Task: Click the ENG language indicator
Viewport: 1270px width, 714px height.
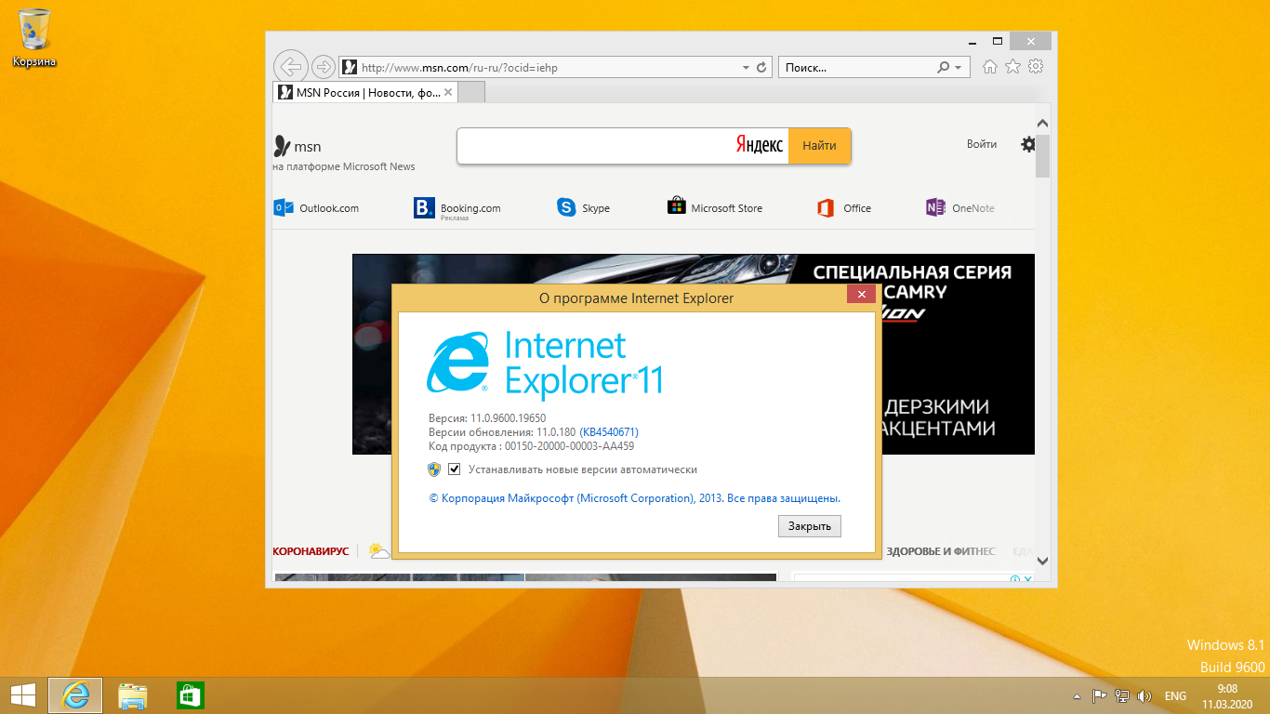Action: pyautogui.click(x=1175, y=695)
